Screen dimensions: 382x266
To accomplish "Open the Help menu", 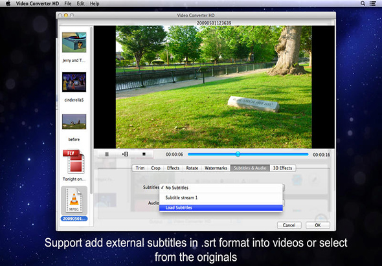I will point(95,3).
